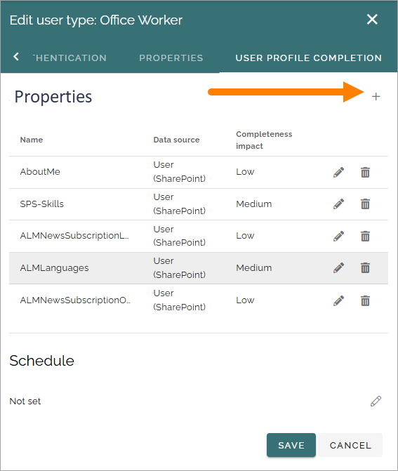This screenshot has width=398, height=471.
Task: Click the Data source column header
Action: pos(176,140)
